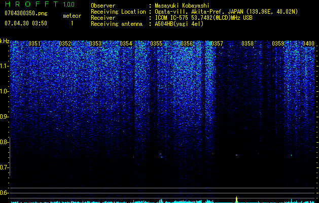Click the 0.8 kHz axis label
This screenshot has width=319, height=203.
pyautogui.click(x=4, y=142)
